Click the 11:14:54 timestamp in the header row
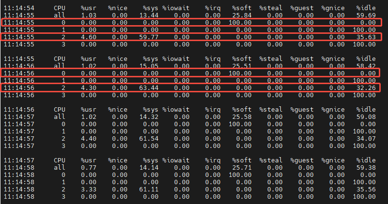388x204 pixels. coord(19,8)
